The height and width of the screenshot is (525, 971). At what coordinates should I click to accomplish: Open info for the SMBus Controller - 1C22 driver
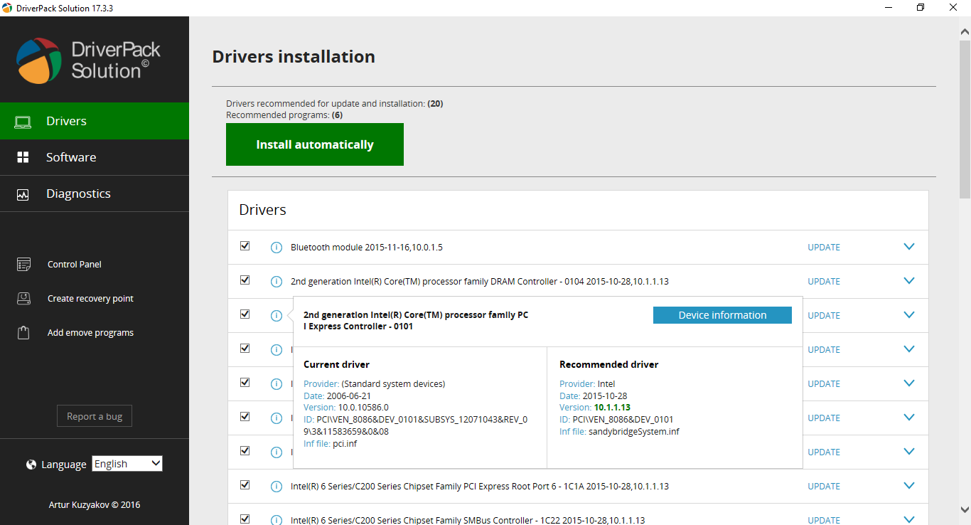[x=277, y=520]
